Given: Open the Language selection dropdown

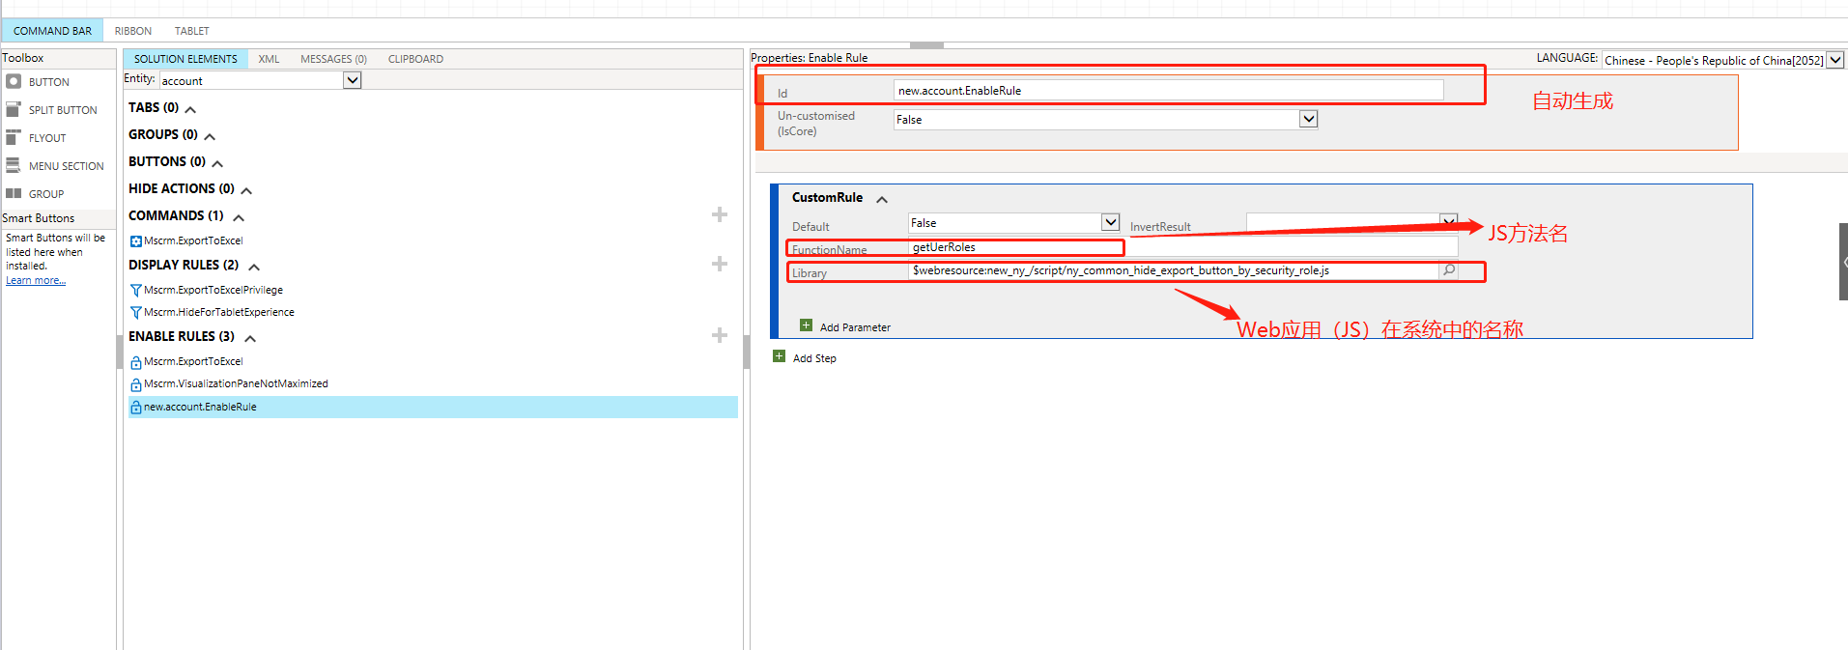Looking at the screenshot, I should (x=1834, y=60).
